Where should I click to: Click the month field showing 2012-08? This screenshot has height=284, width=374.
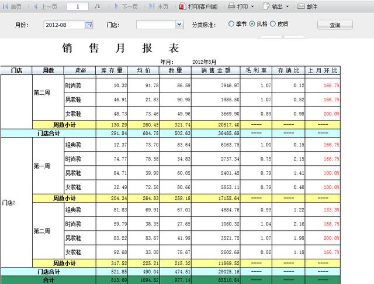64,25
